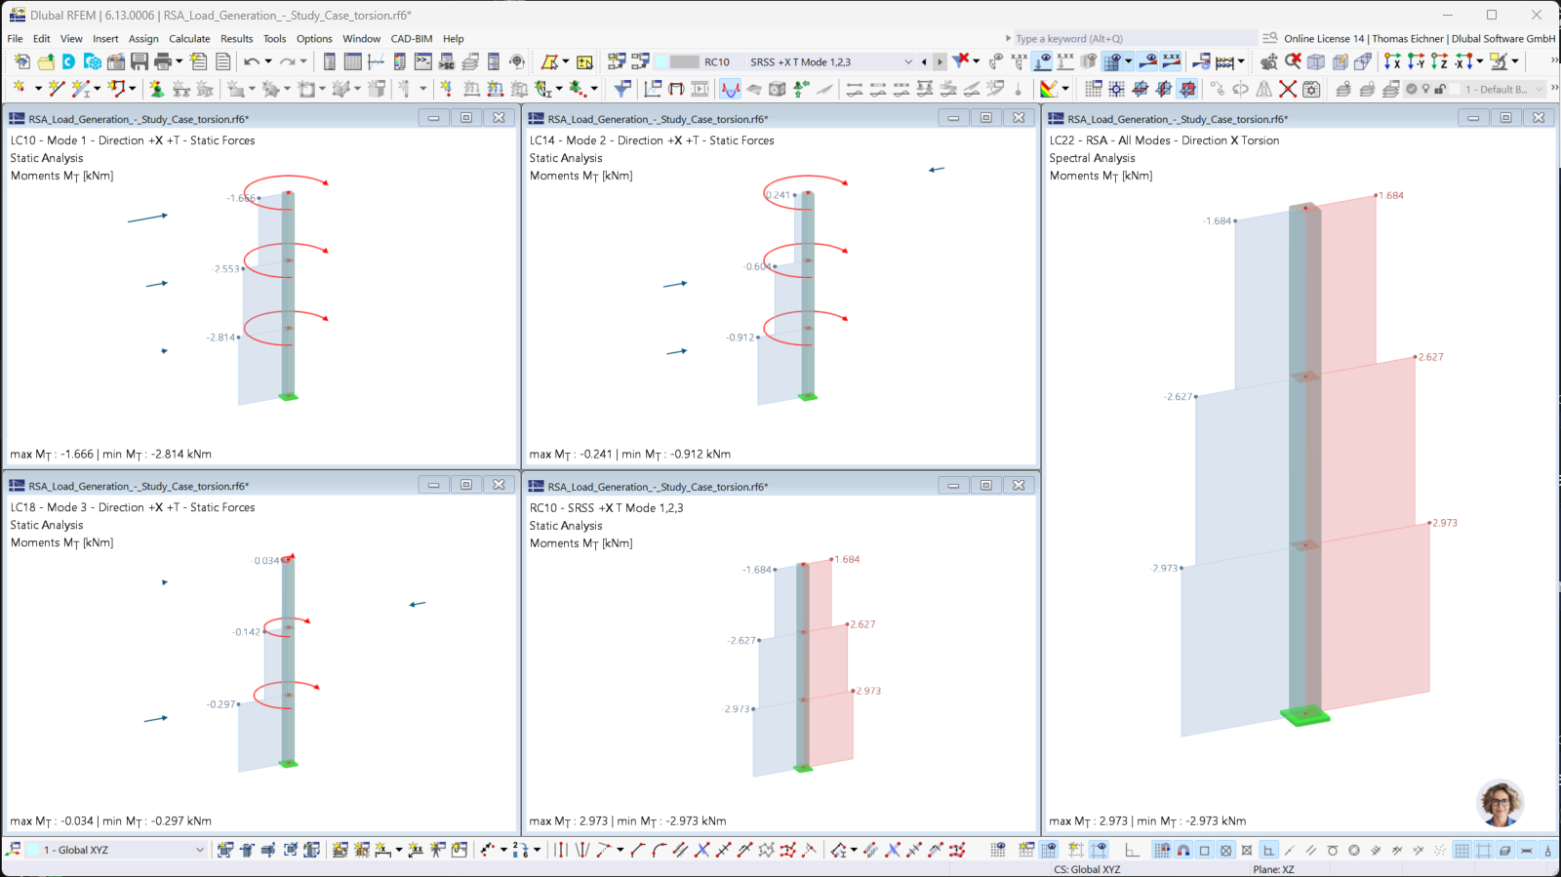Toggle result values x.xx display
The image size is (1561, 877).
1171,61
